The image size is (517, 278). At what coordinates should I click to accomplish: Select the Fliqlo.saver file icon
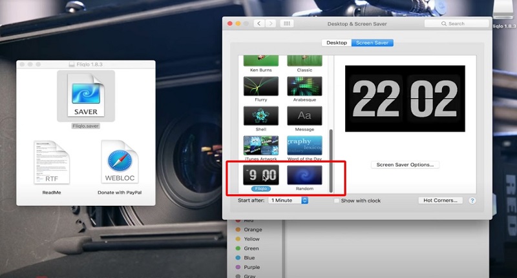coord(86,95)
